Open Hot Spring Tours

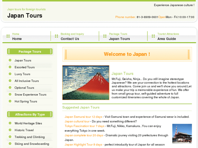point(26,101)
